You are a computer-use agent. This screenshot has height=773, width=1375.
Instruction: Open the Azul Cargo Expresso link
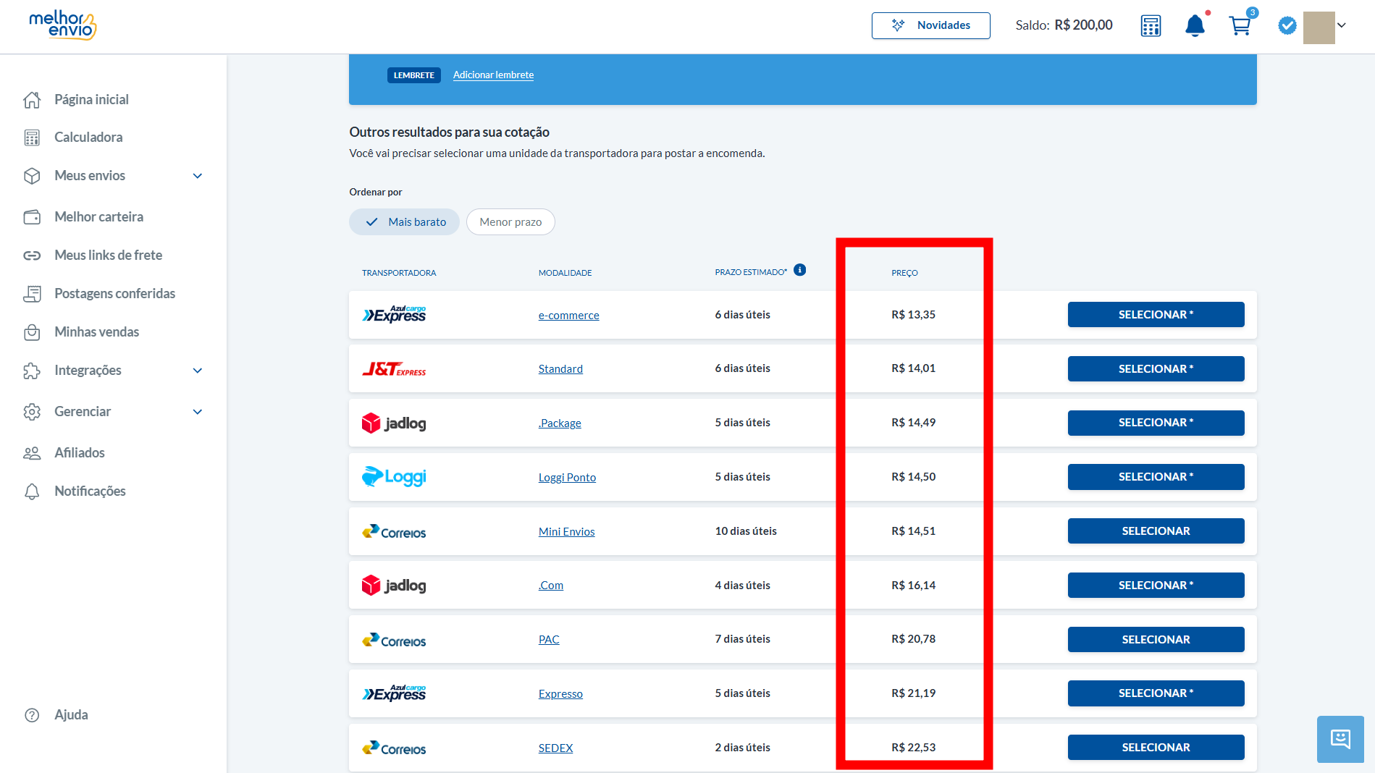tap(560, 694)
